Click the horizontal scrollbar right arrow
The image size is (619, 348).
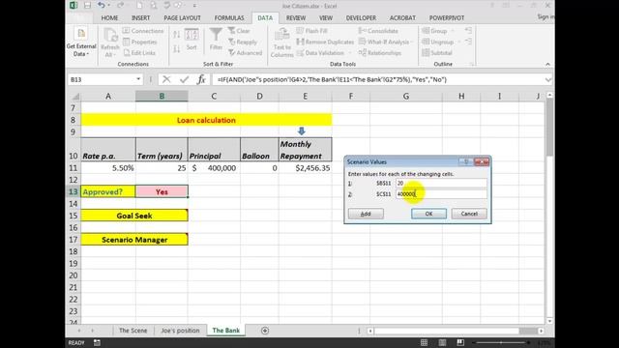point(542,331)
